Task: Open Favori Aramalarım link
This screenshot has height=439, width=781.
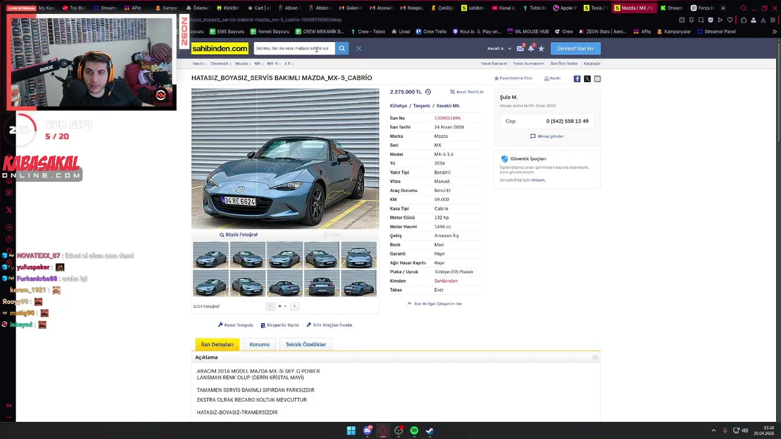Action: pyautogui.click(x=528, y=63)
